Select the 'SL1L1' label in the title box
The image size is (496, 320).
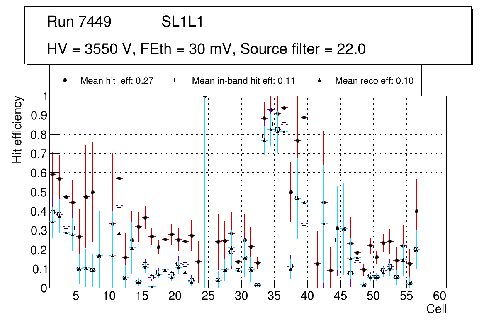[182, 22]
